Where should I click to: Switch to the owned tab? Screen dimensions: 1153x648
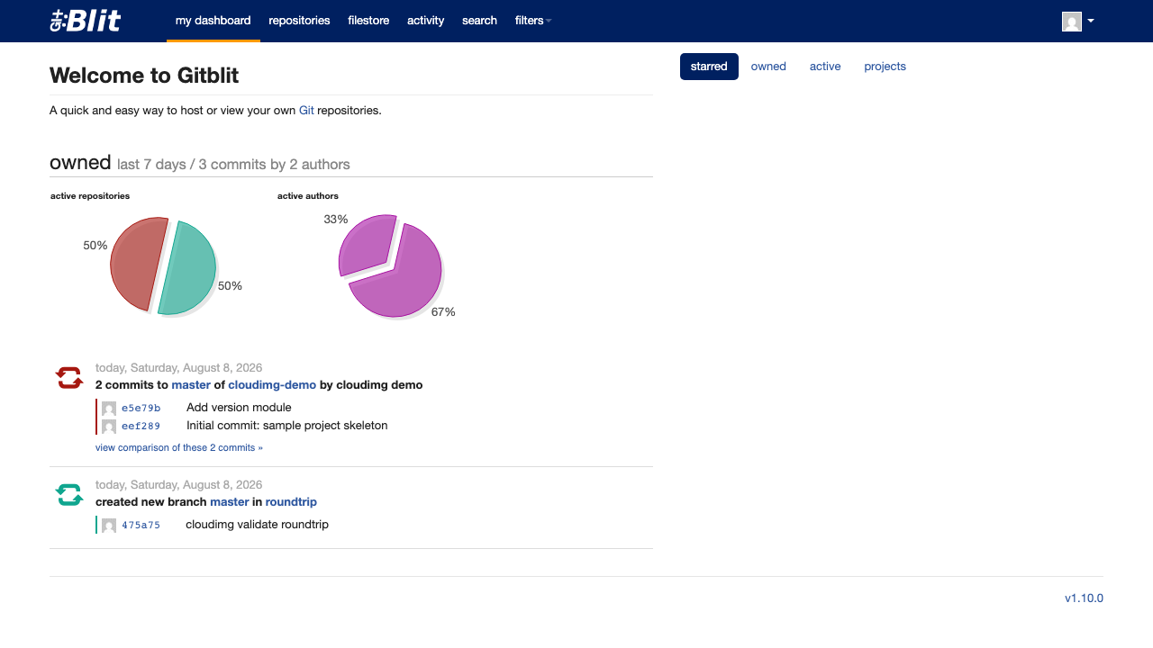[768, 67]
